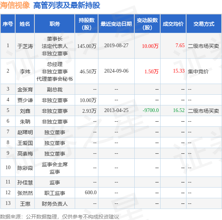Image resolution: width=222 pixels, height=220 pixels.
Task: Click the 副总裁 position cell
Action: coord(55,90)
